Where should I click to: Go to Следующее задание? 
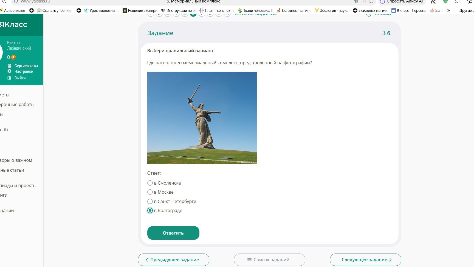[x=365, y=260]
